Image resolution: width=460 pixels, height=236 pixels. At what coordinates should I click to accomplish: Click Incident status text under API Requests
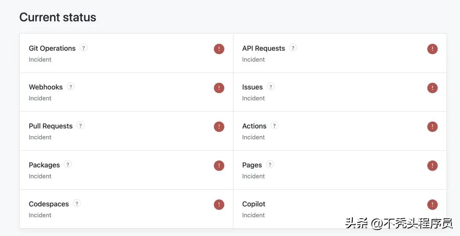(253, 60)
